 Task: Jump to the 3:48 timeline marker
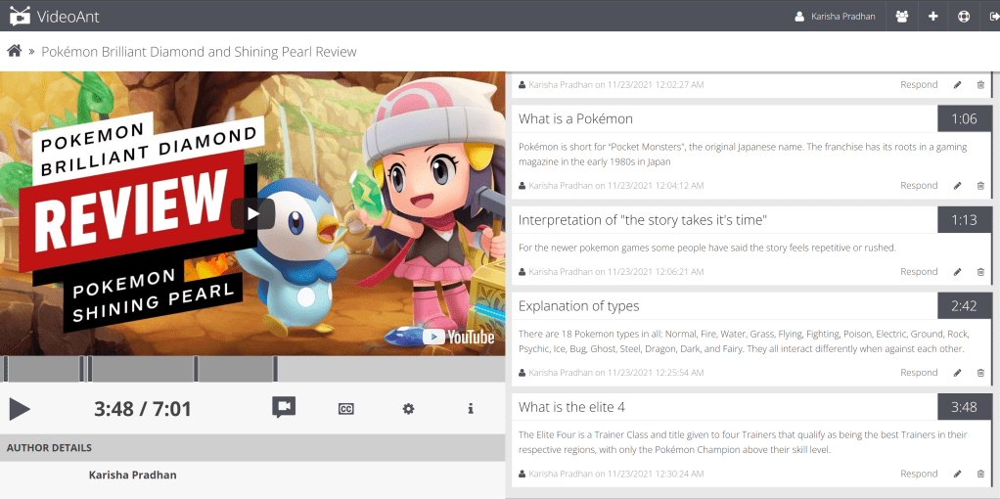pyautogui.click(x=276, y=369)
